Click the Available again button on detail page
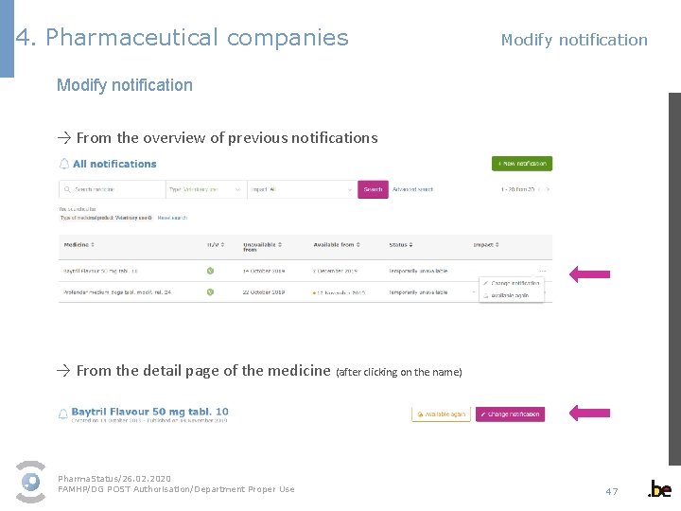This screenshot has width=681, height=511. point(441,414)
